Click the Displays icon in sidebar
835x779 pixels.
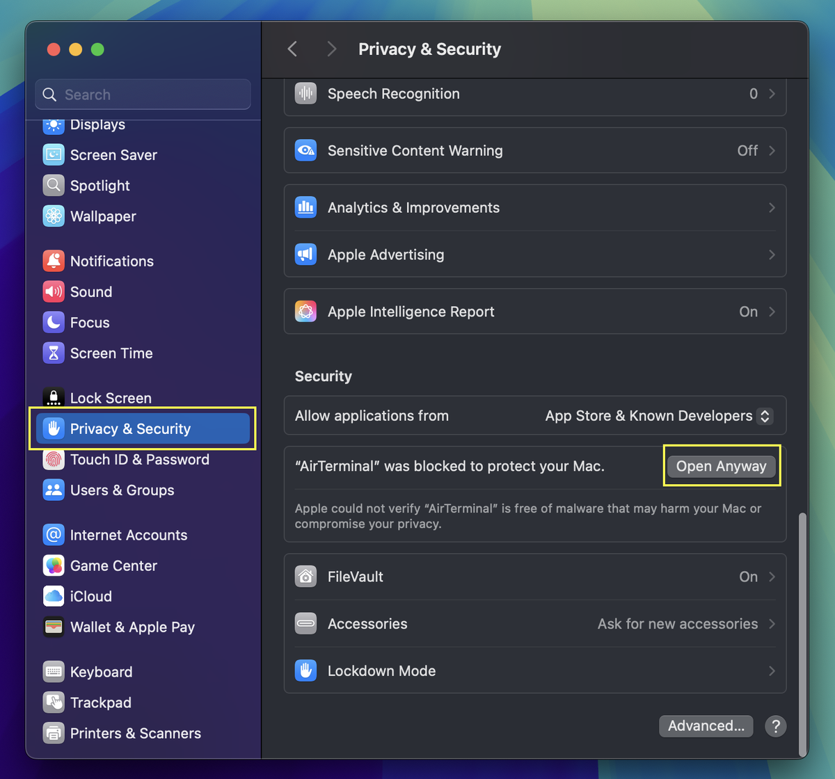click(x=54, y=125)
